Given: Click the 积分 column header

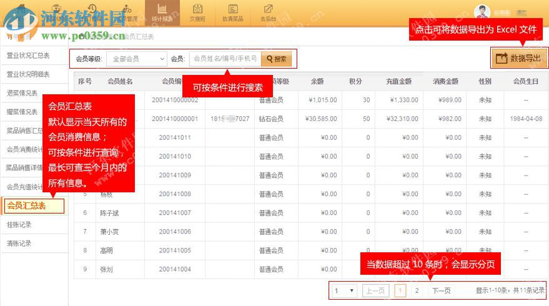Looking at the screenshot, I should point(355,81).
